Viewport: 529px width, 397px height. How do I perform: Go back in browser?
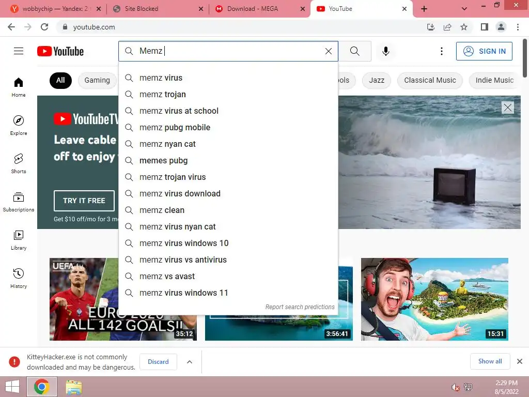[x=11, y=27]
